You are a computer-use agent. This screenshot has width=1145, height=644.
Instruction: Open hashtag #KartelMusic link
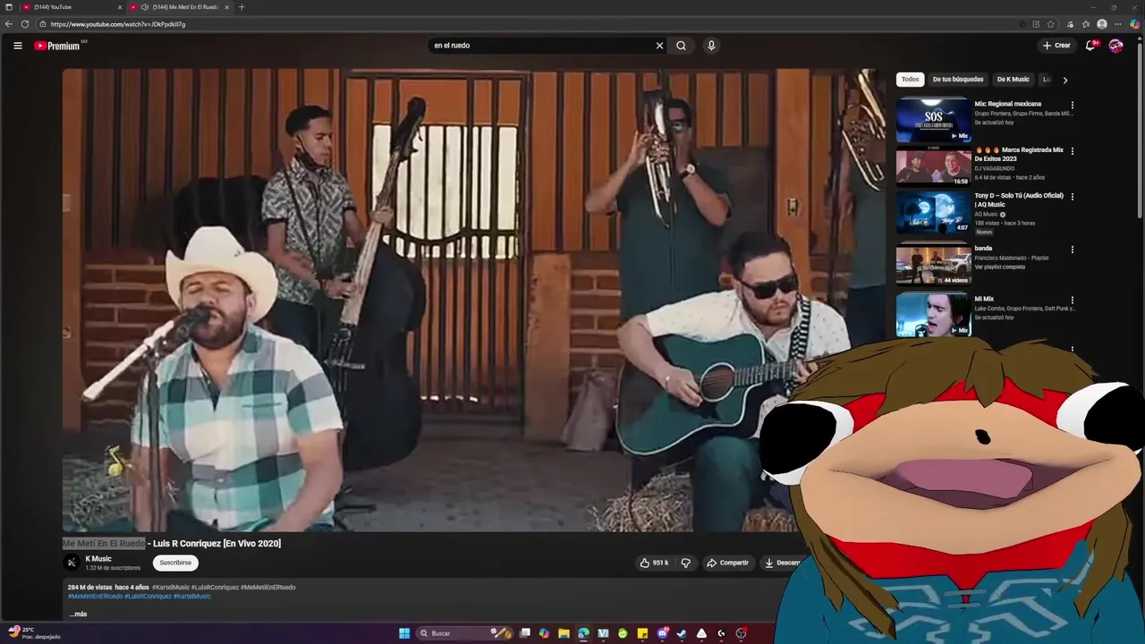[192, 597]
